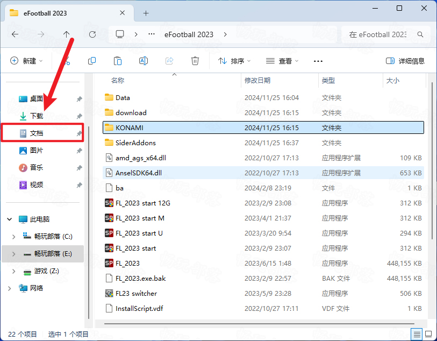
Task: Open the Sort dropdown menu
Action: click(x=234, y=61)
